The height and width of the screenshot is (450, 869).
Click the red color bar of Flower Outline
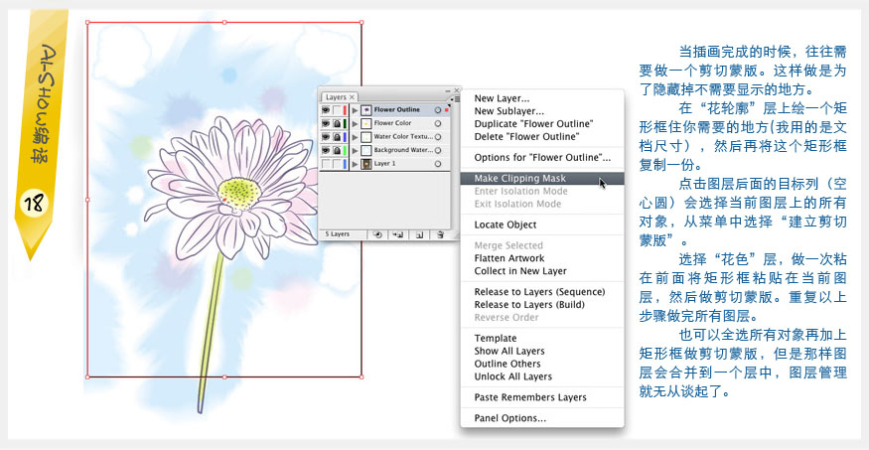click(346, 109)
